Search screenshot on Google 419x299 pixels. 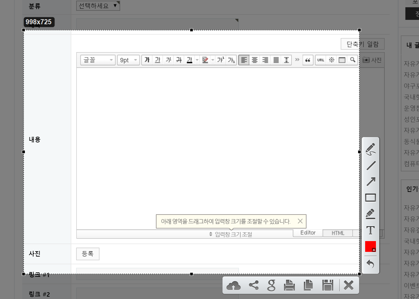(x=271, y=286)
